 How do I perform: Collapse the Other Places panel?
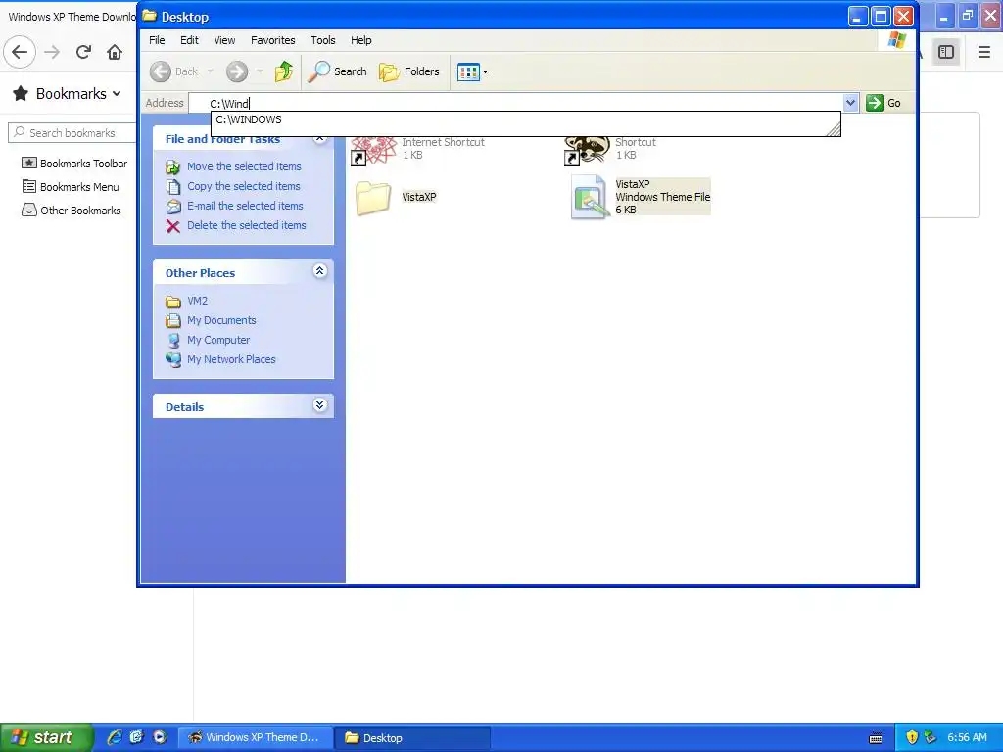[320, 272]
